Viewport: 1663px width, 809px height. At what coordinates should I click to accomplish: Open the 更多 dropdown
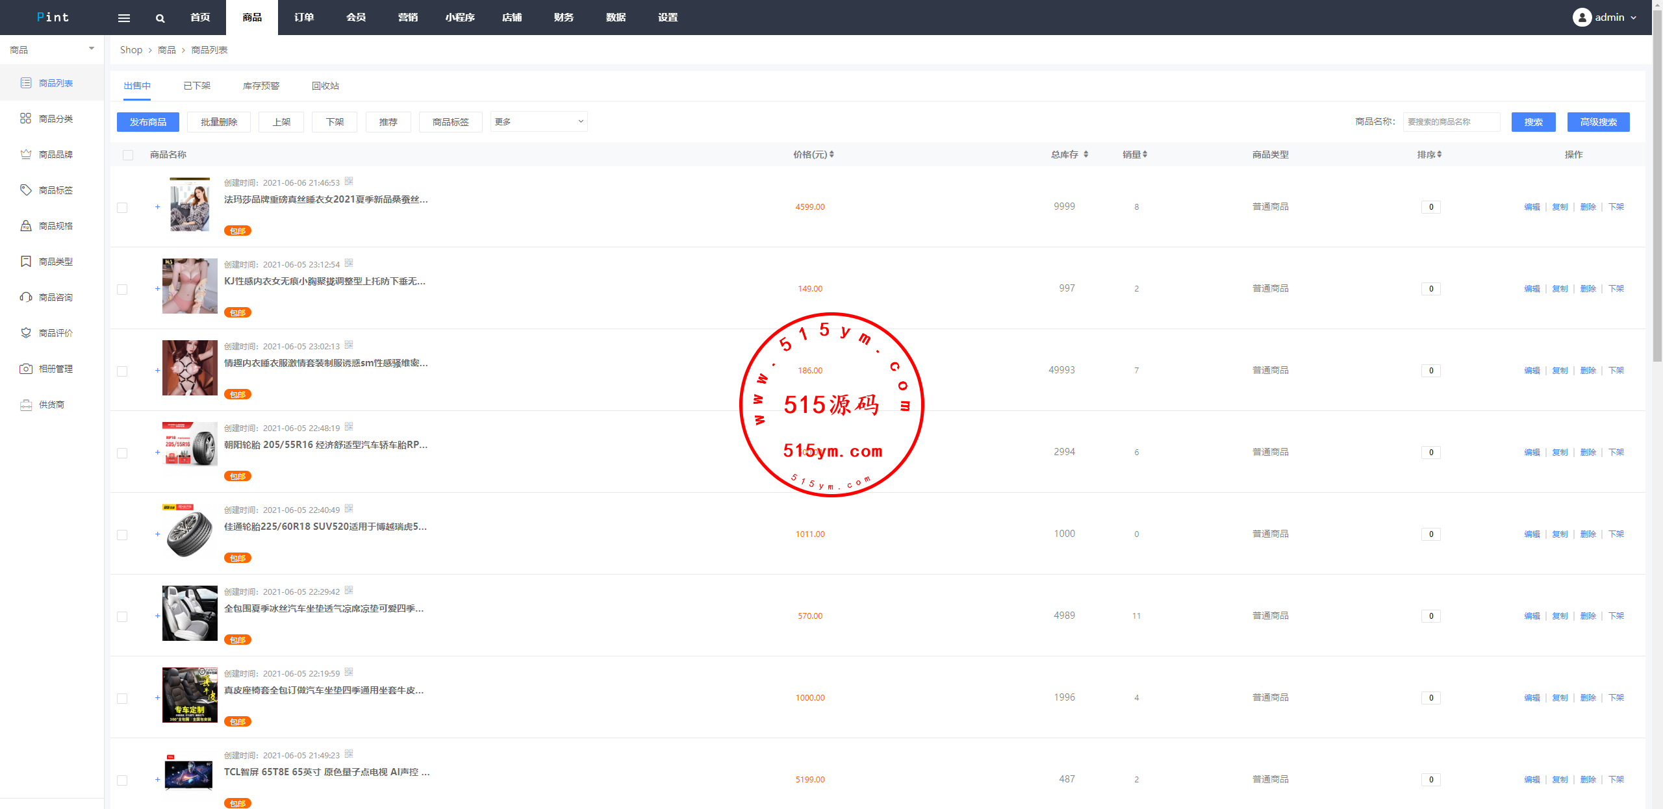coord(539,121)
